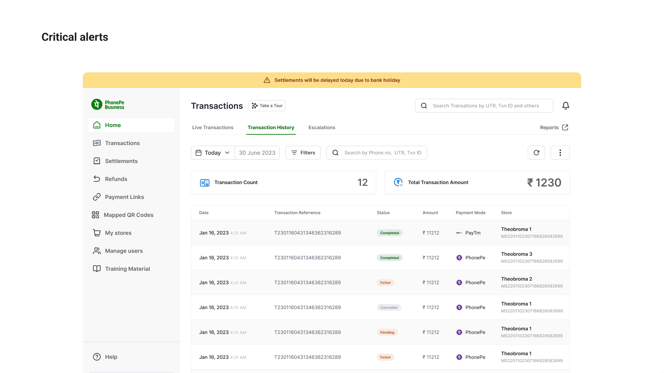The height and width of the screenshot is (373, 664).
Task: Click the Help question mark icon
Action: tap(97, 357)
